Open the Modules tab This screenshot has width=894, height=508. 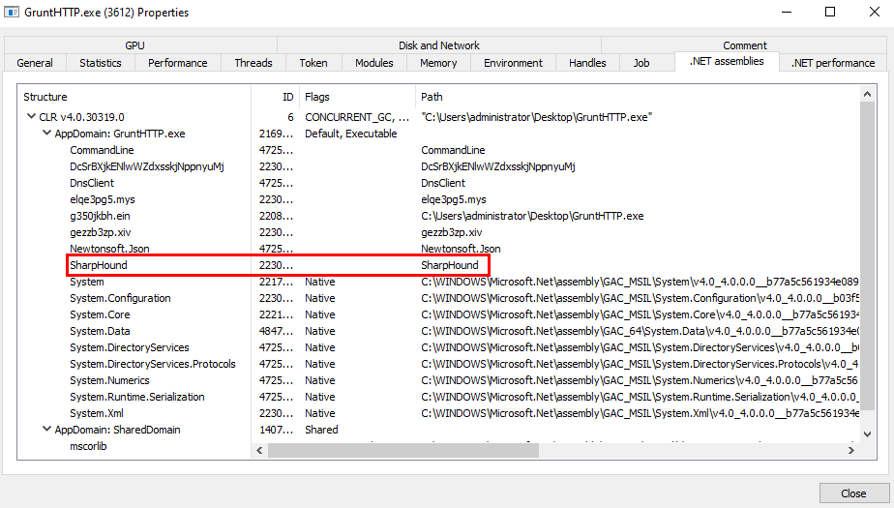pos(374,63)
